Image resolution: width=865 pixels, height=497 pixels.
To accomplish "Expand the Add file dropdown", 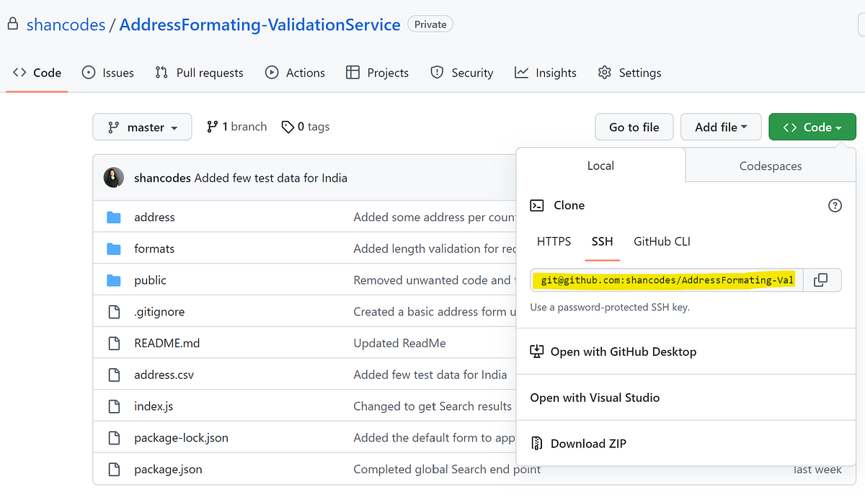I will pos(721,127).
